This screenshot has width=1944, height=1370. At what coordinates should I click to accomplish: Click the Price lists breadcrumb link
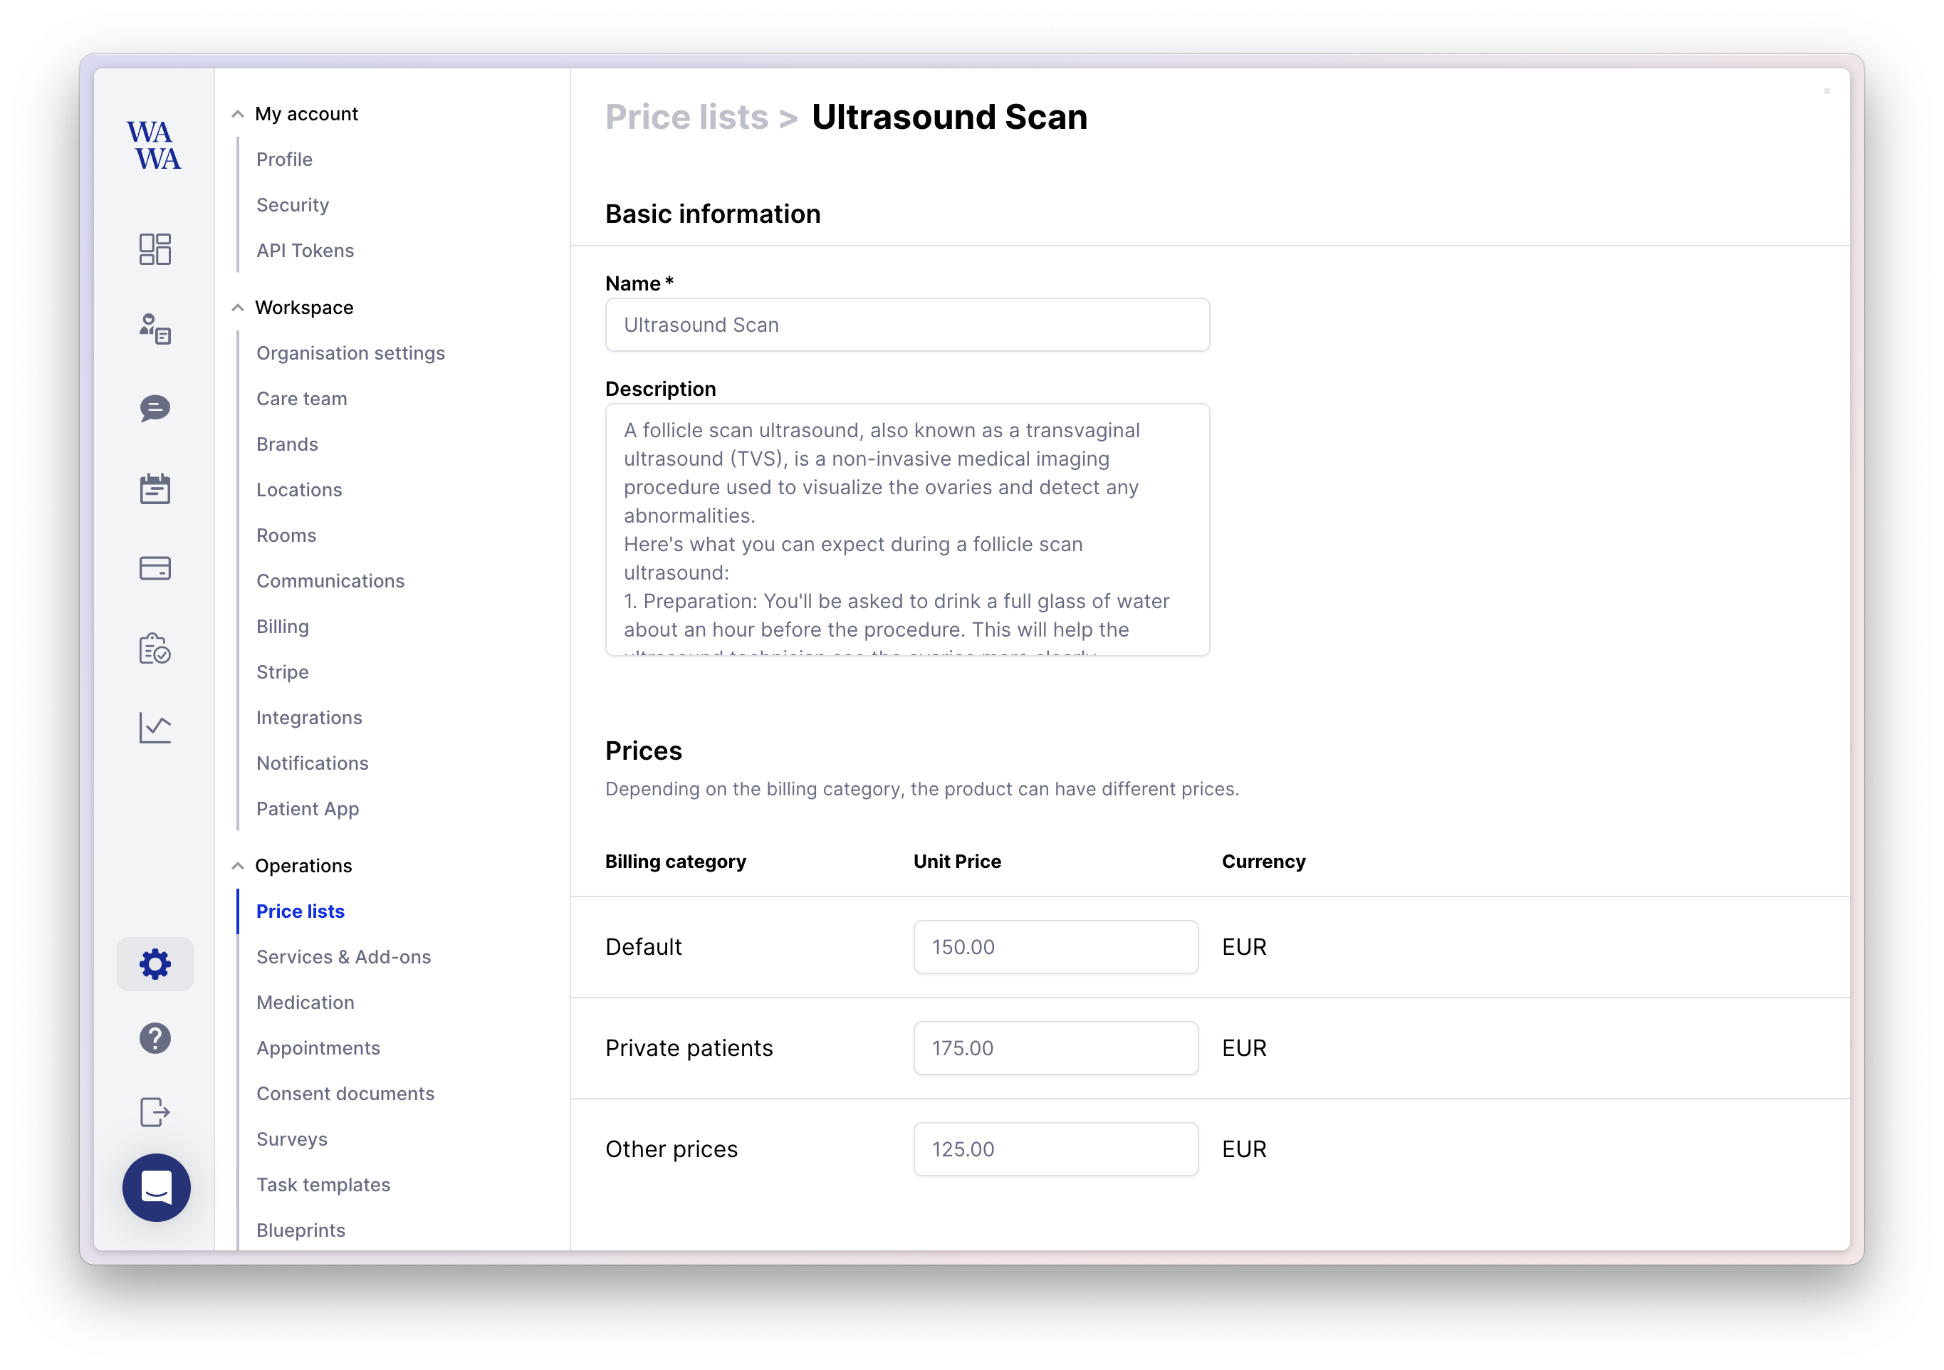click(686, 117)
